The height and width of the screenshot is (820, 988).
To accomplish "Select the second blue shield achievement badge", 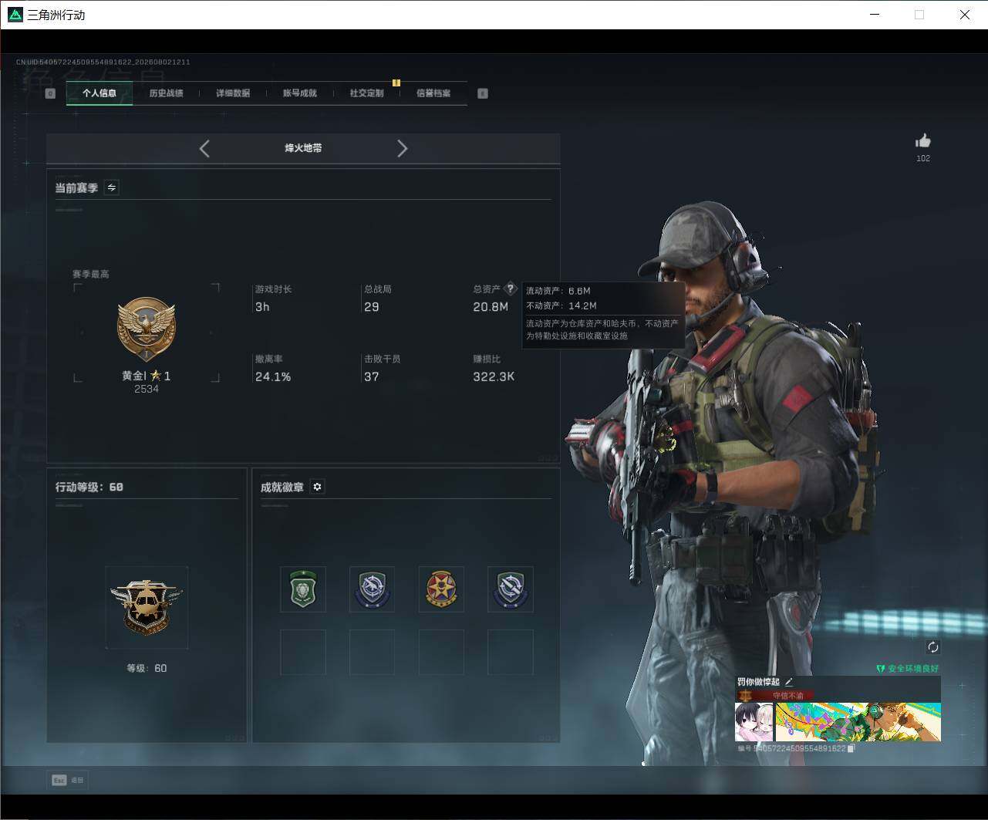I will (x=372, y=589).
